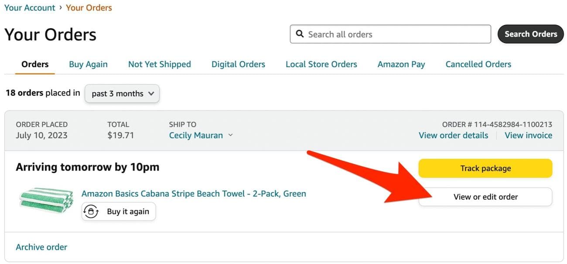Switch to the Buy Again tab

[88, 64]
